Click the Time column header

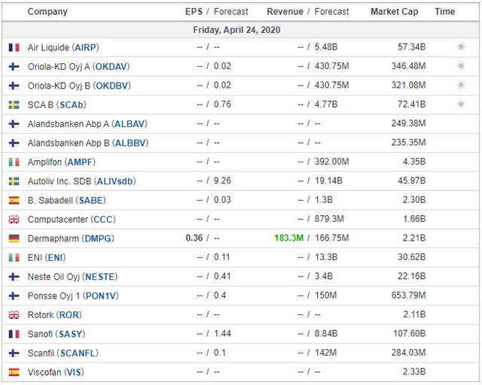(445, 12)
